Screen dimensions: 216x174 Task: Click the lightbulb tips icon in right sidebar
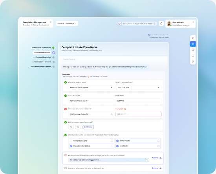[193, 62]
